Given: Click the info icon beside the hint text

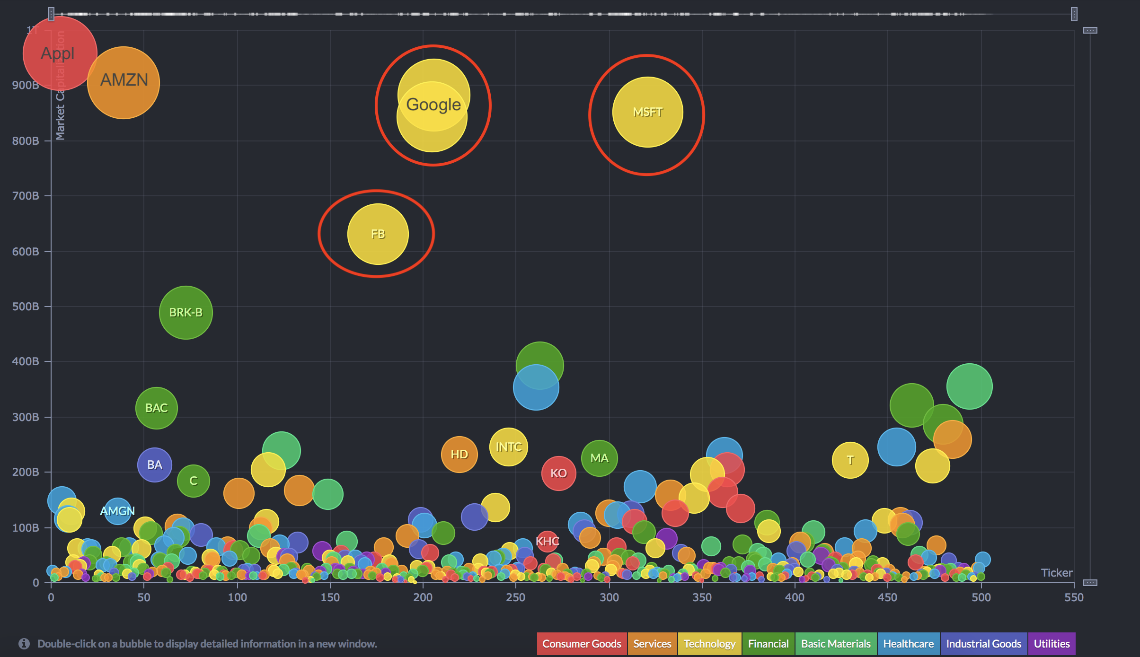Looking at the screenshot, I should pos(24,644).
